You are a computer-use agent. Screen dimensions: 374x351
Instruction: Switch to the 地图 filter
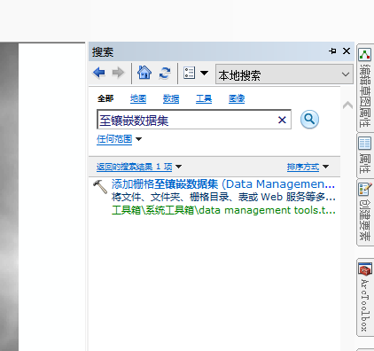click(x=138, y=98)
